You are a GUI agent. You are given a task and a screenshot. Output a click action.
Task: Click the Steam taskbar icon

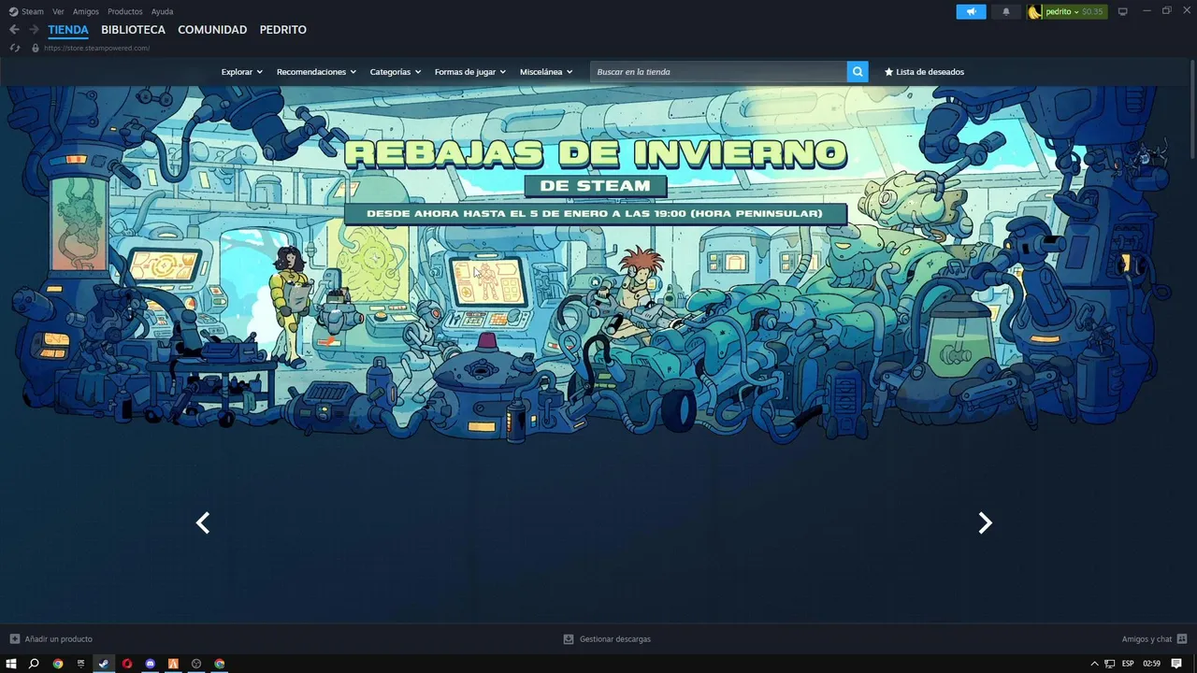pos(104,664)
